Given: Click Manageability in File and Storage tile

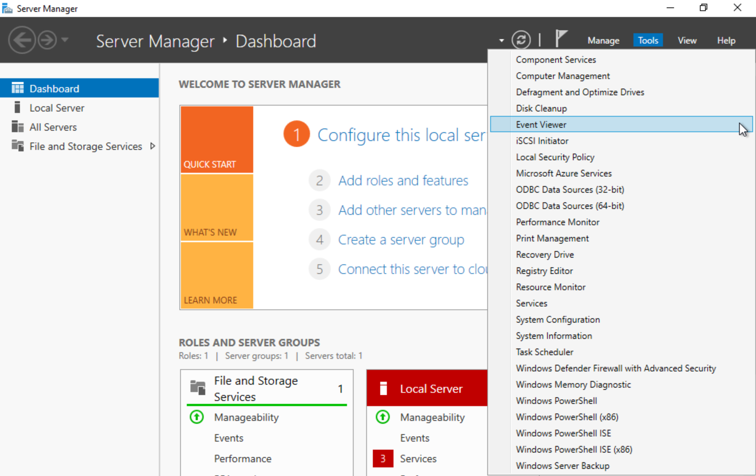Looking at the screenshot, I should click(247, 417).
